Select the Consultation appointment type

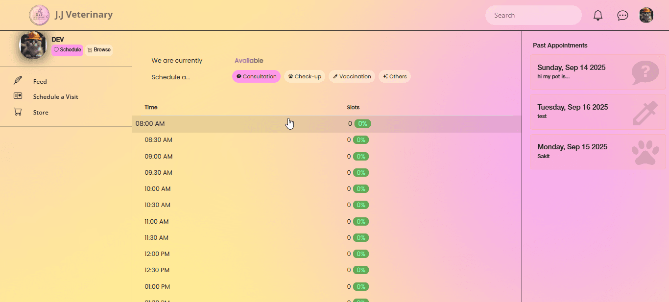point(256,76)
